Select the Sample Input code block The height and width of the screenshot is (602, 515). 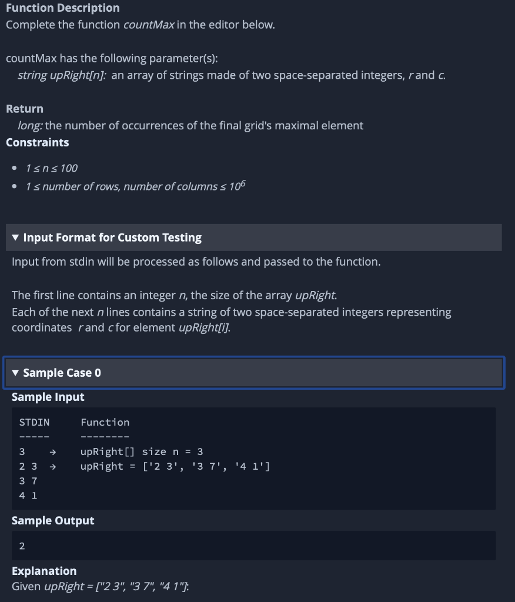pos(253,459)
